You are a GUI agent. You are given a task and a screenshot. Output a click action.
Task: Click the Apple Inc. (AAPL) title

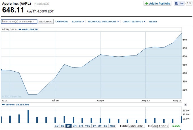click(x=16, y=4)
